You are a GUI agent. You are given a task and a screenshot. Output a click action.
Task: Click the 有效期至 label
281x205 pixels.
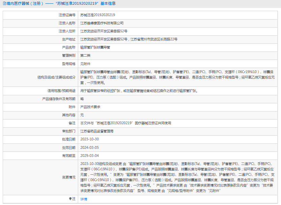point(69,156)
